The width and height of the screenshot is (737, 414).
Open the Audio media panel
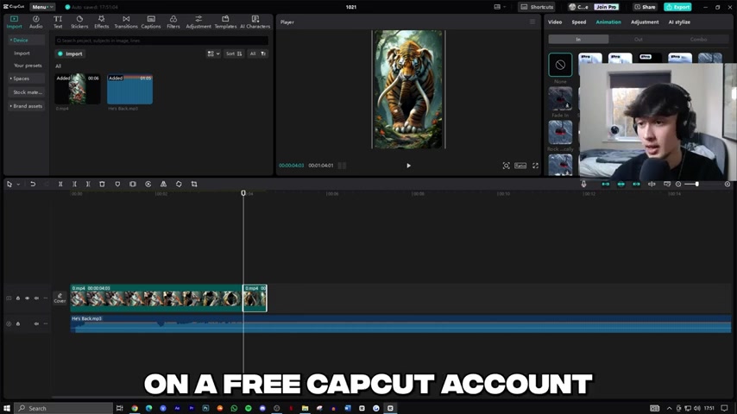pos(35,22)
